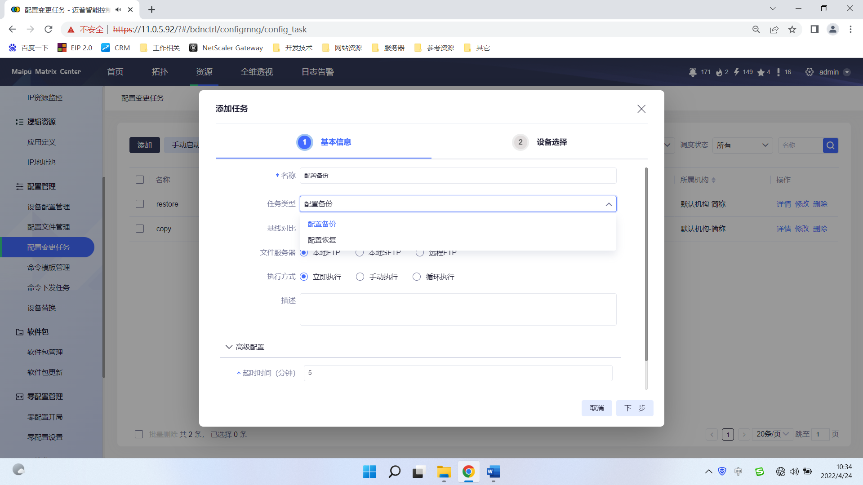Click the 添加 button in the task list
The height and width of the screenshot is (485, 863).
tap(145, 145)
